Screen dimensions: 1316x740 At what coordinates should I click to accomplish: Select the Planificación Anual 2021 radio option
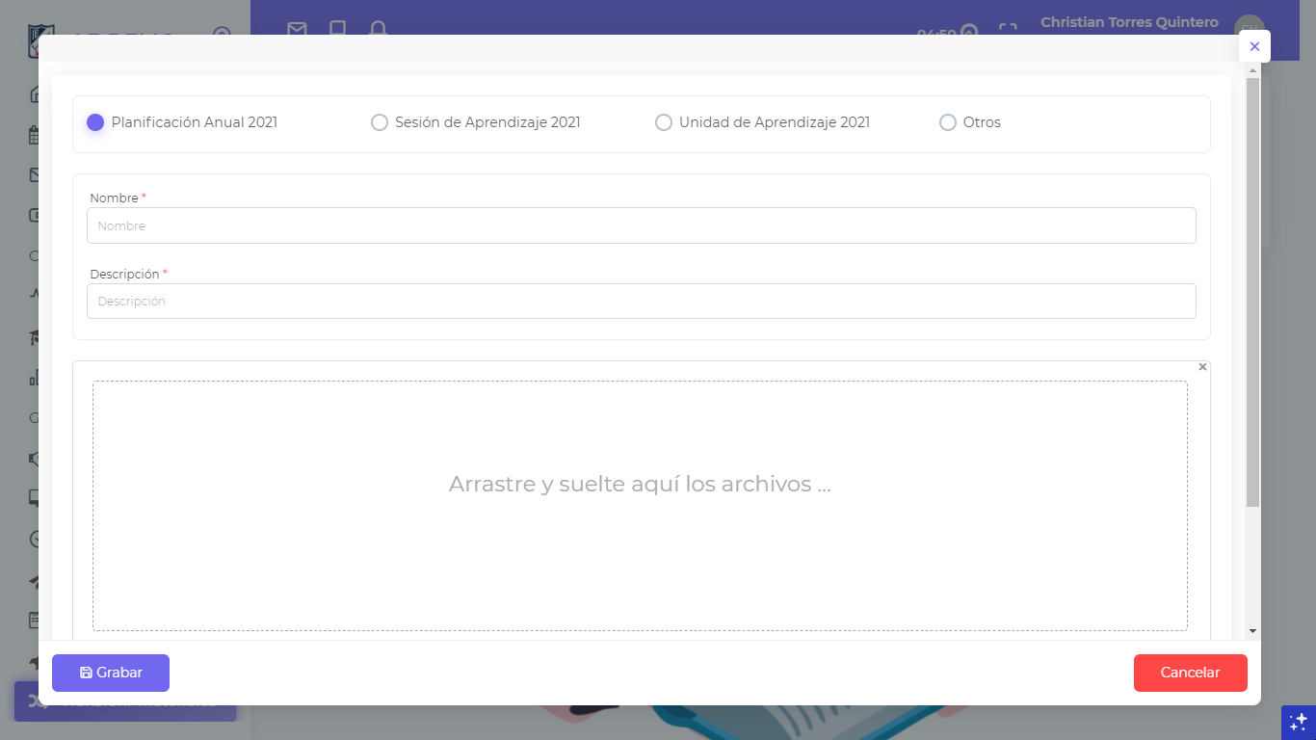(x=95, y=122)
